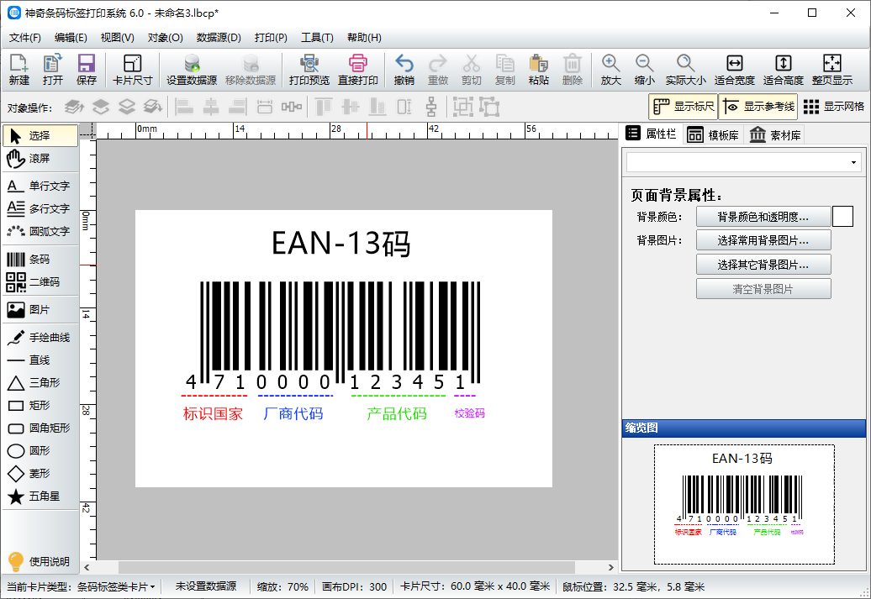Viewport: 871px width, 599px height.
Task: Click the 直接打印 printer icon
Action: click(x=358, y=70)
